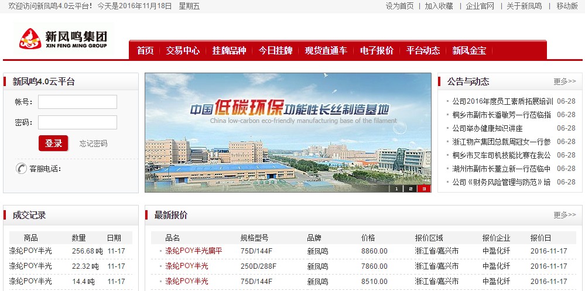The width and height of the screenshot is (585, 291).
Task: Click the 22.32 吨 transaction quantity
Action: coord(85,266)
